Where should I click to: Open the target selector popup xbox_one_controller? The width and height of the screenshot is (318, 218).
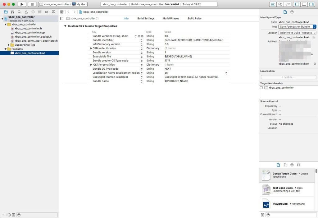point(82,18)
